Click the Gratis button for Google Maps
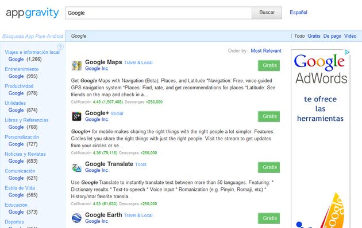Viewport: 362px width, 228px height. [x=269, y=65]
